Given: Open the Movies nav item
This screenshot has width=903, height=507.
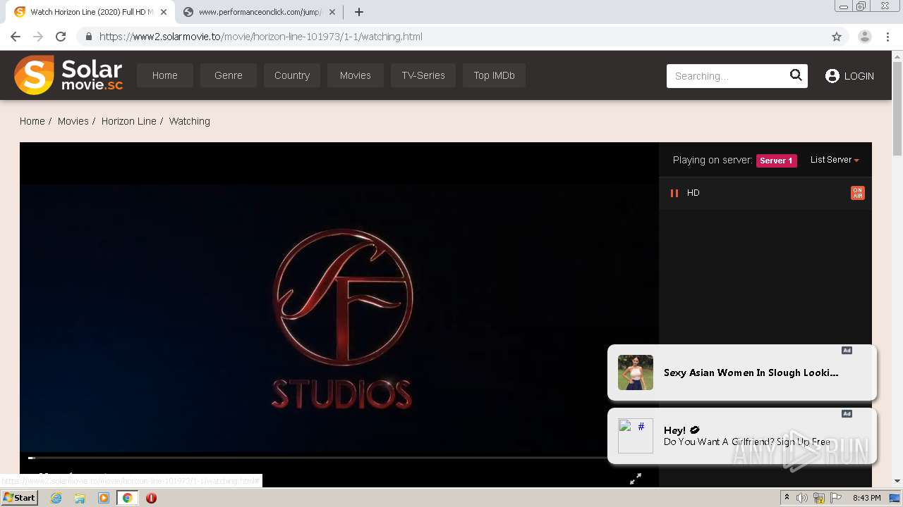Looking at the screenshot, I should (356, 75).
